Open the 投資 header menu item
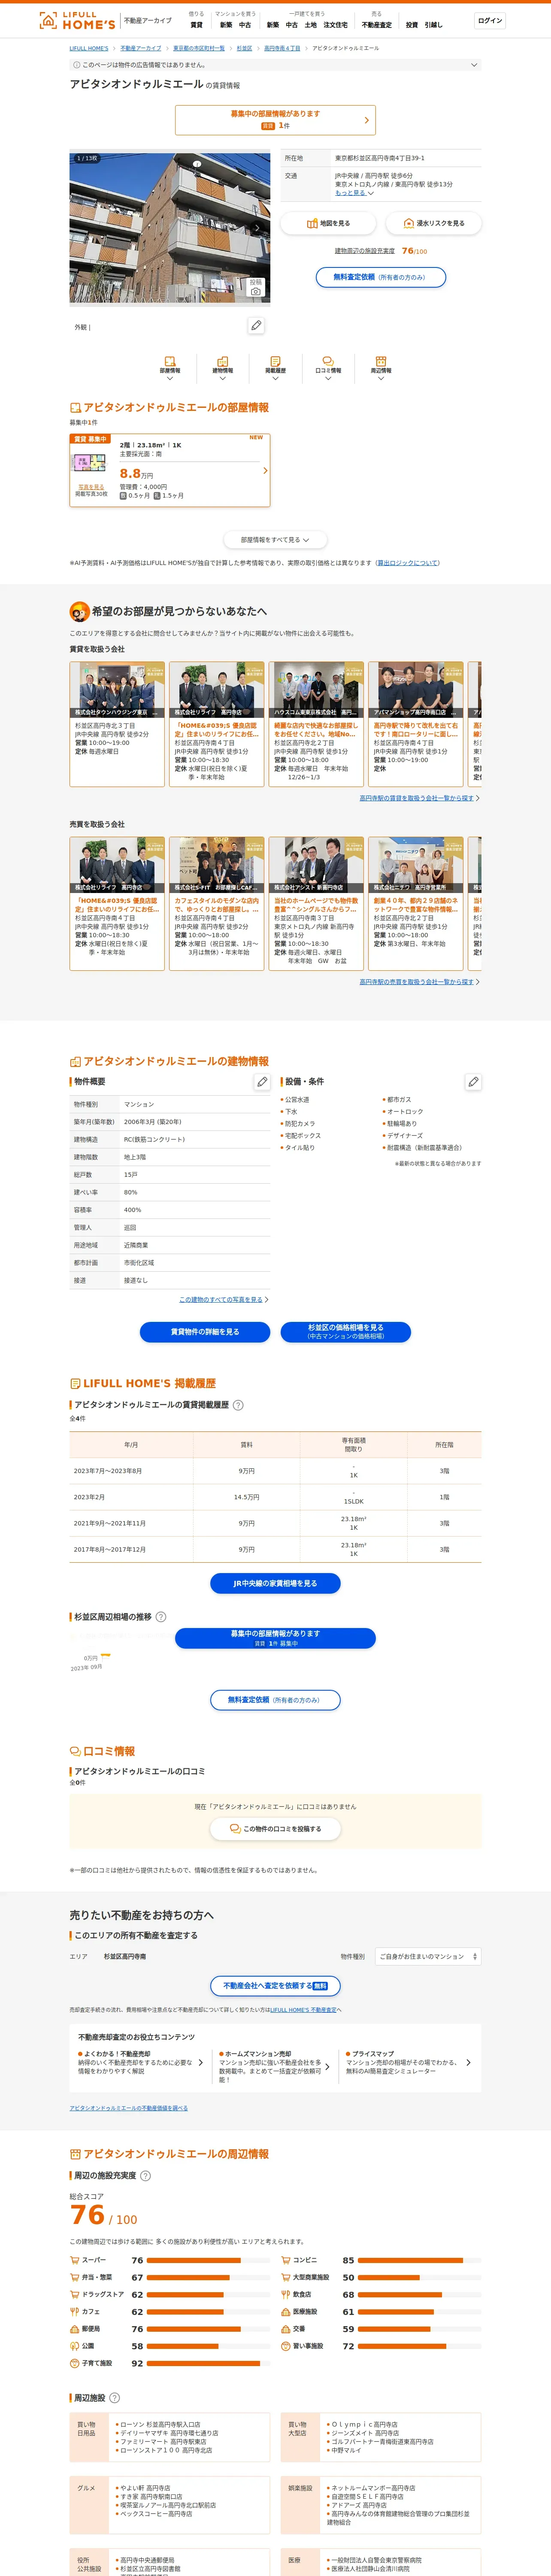 (412, 25)
